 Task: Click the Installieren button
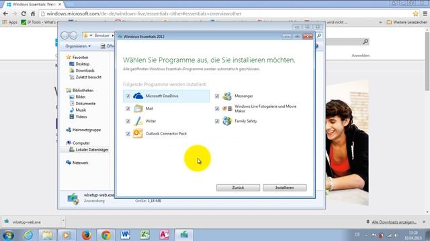pyautogui.click(x=285, y=187)
